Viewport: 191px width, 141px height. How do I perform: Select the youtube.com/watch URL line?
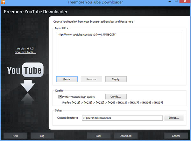(87, 35)
